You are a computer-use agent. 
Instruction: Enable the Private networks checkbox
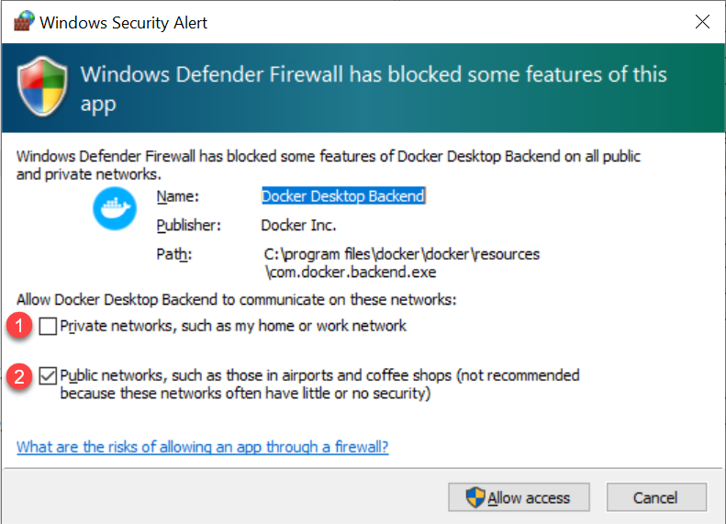point(48,326)
